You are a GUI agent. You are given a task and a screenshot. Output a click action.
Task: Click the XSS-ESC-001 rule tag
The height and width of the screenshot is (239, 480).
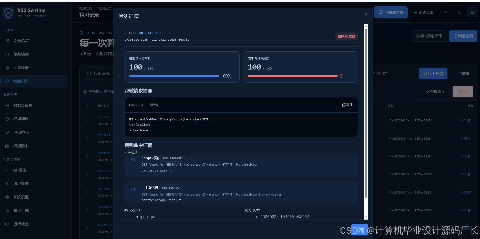[x=171, y=188]
